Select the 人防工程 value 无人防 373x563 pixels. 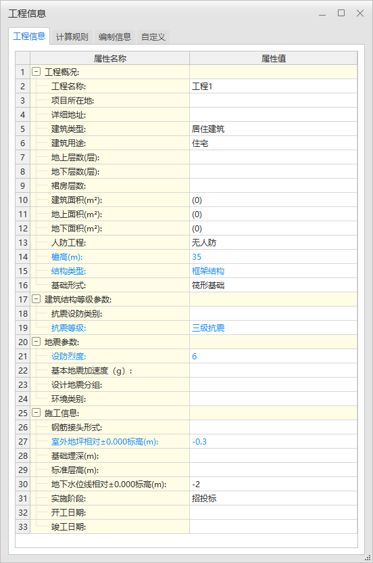[273, 243]
